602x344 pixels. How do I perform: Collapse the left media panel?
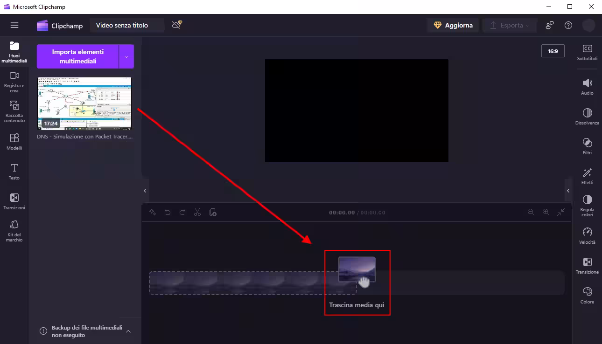click(145, 191)
